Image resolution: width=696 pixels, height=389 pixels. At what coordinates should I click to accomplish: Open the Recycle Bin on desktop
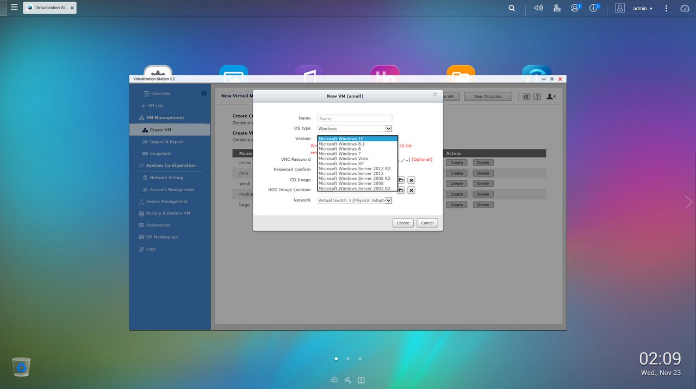tap(21, 367)
